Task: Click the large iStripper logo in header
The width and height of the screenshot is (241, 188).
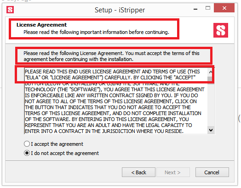Action: click(x=221, y=30)
